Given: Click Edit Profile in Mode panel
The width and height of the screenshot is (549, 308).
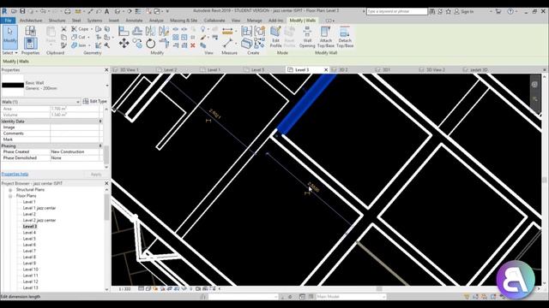Looking at the screenshot, I should coord(275,37).
